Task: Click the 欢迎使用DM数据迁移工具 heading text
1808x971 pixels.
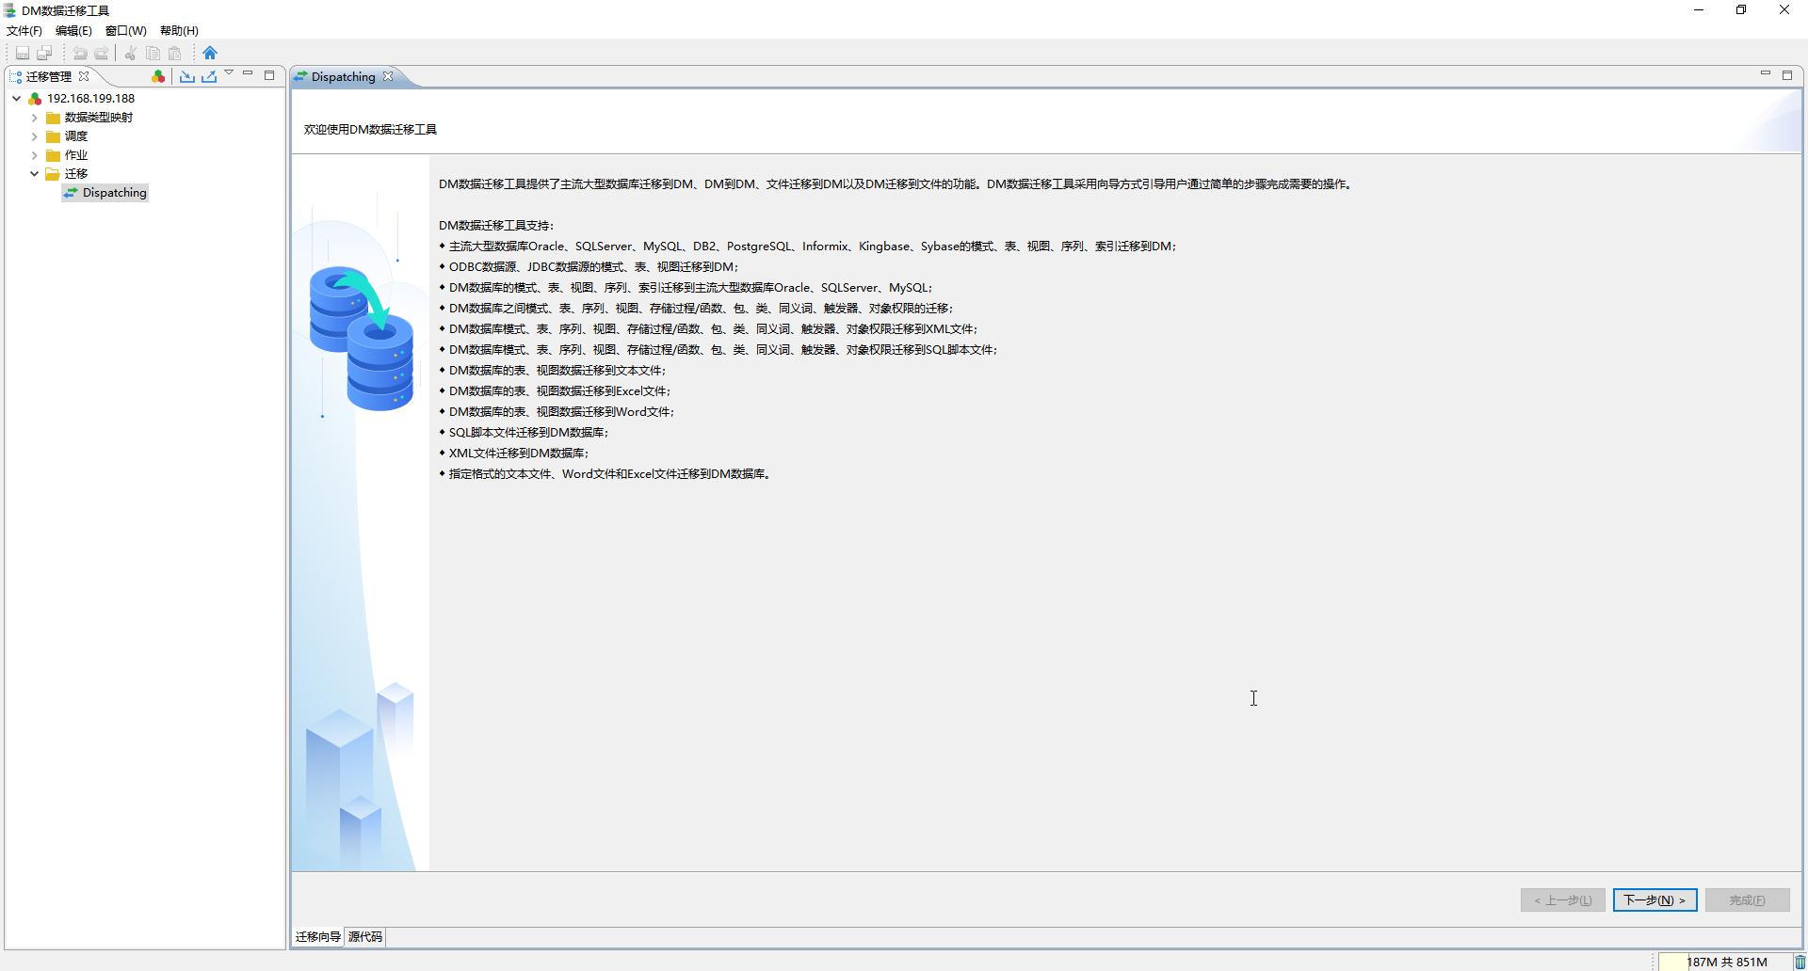Action: click(370, 130)
